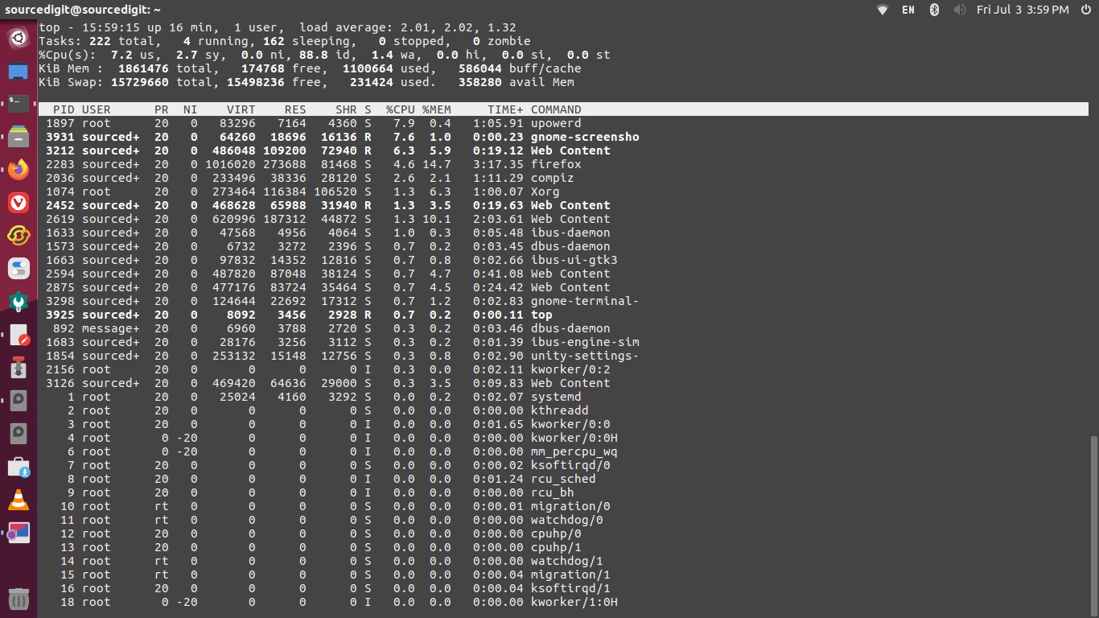Click the ibus-engine-sim command
This screenshot has height=618, width=1099.
click(x=585, y=342)
